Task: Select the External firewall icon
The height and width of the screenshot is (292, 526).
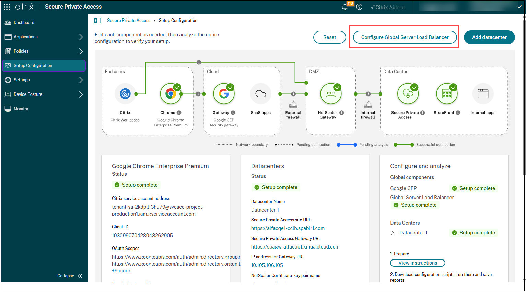Action: (x=293, y=104)
